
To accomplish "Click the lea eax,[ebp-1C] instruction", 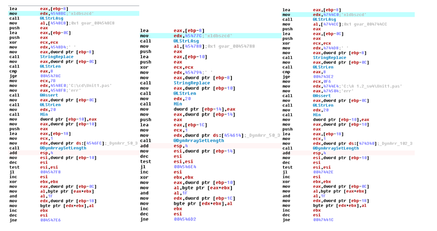I will pyautogui.click(x=188, y=125).
